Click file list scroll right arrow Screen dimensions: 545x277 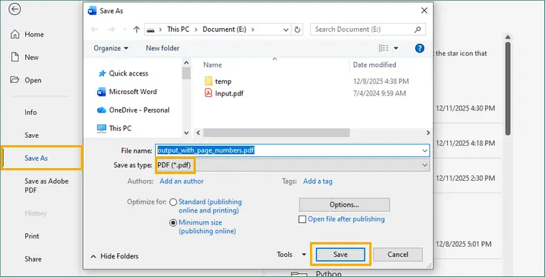click(428, 133)
